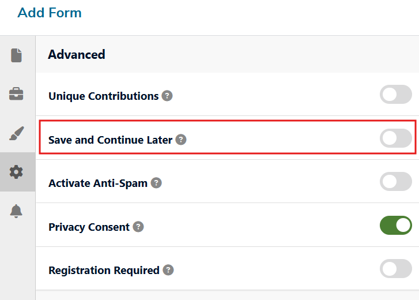Open the bell notifications section
Image resolution: width=419 pixels, height=300 pixels.
[x=17, y=211]
